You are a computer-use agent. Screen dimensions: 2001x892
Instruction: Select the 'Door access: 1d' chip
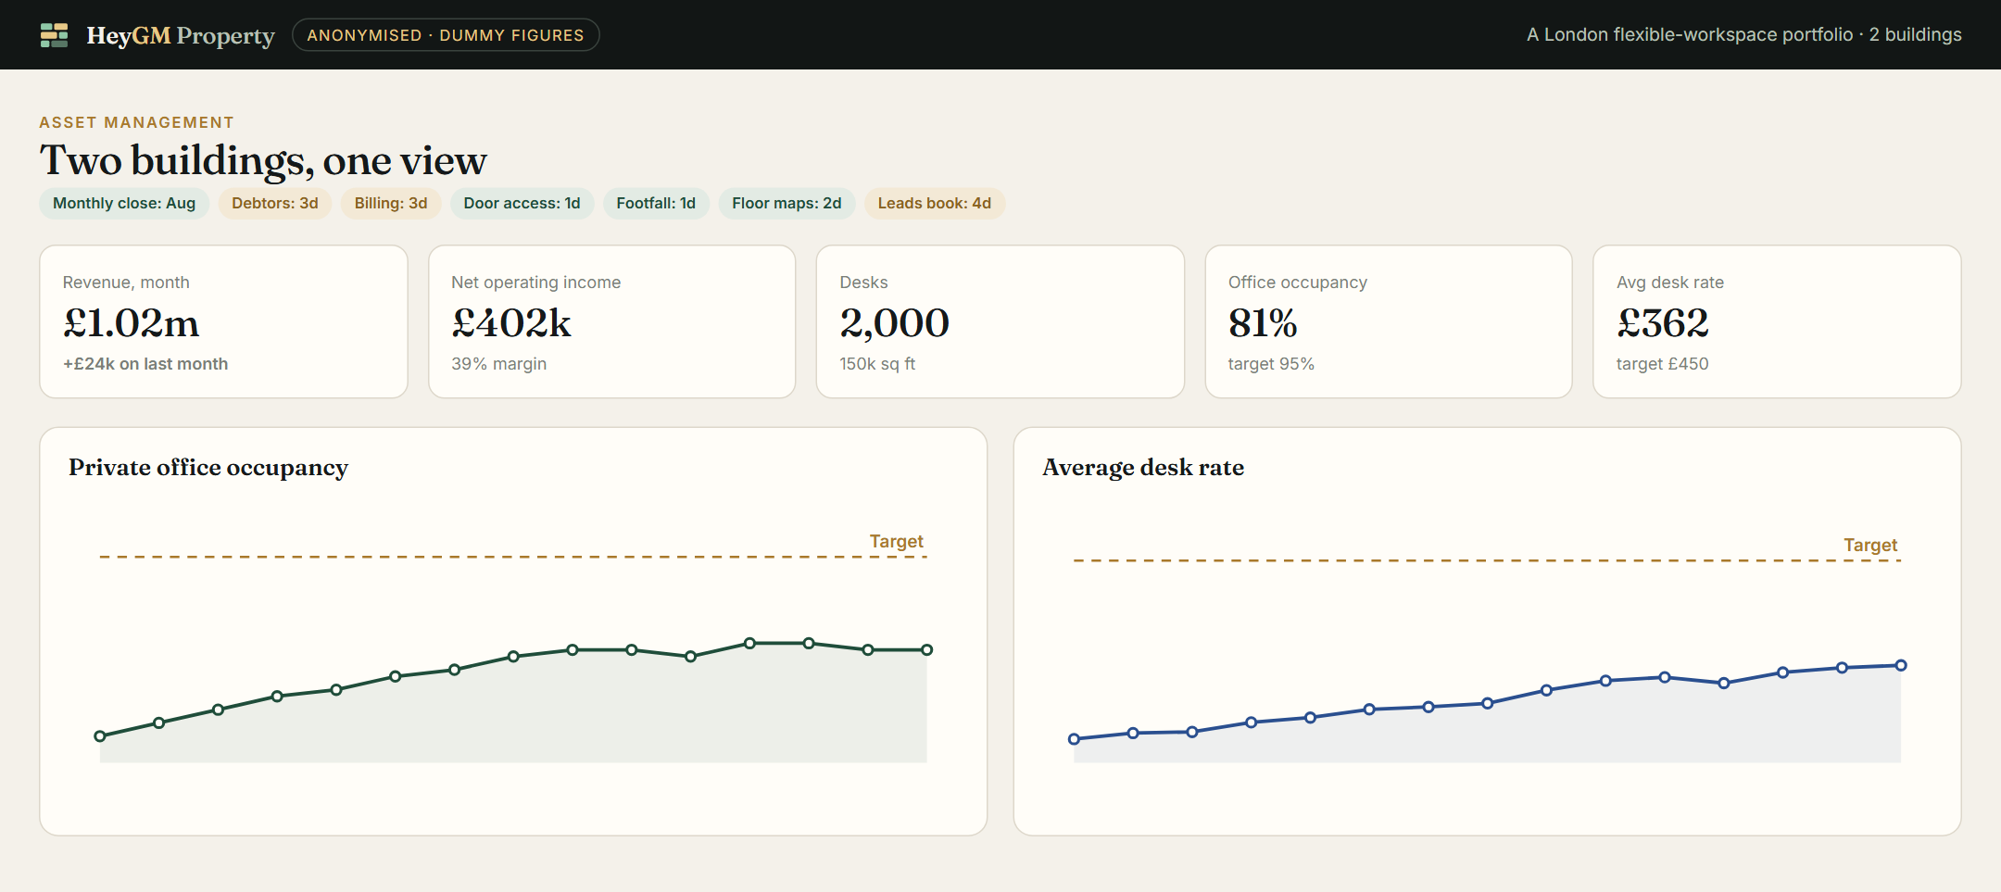coord(522,204)
